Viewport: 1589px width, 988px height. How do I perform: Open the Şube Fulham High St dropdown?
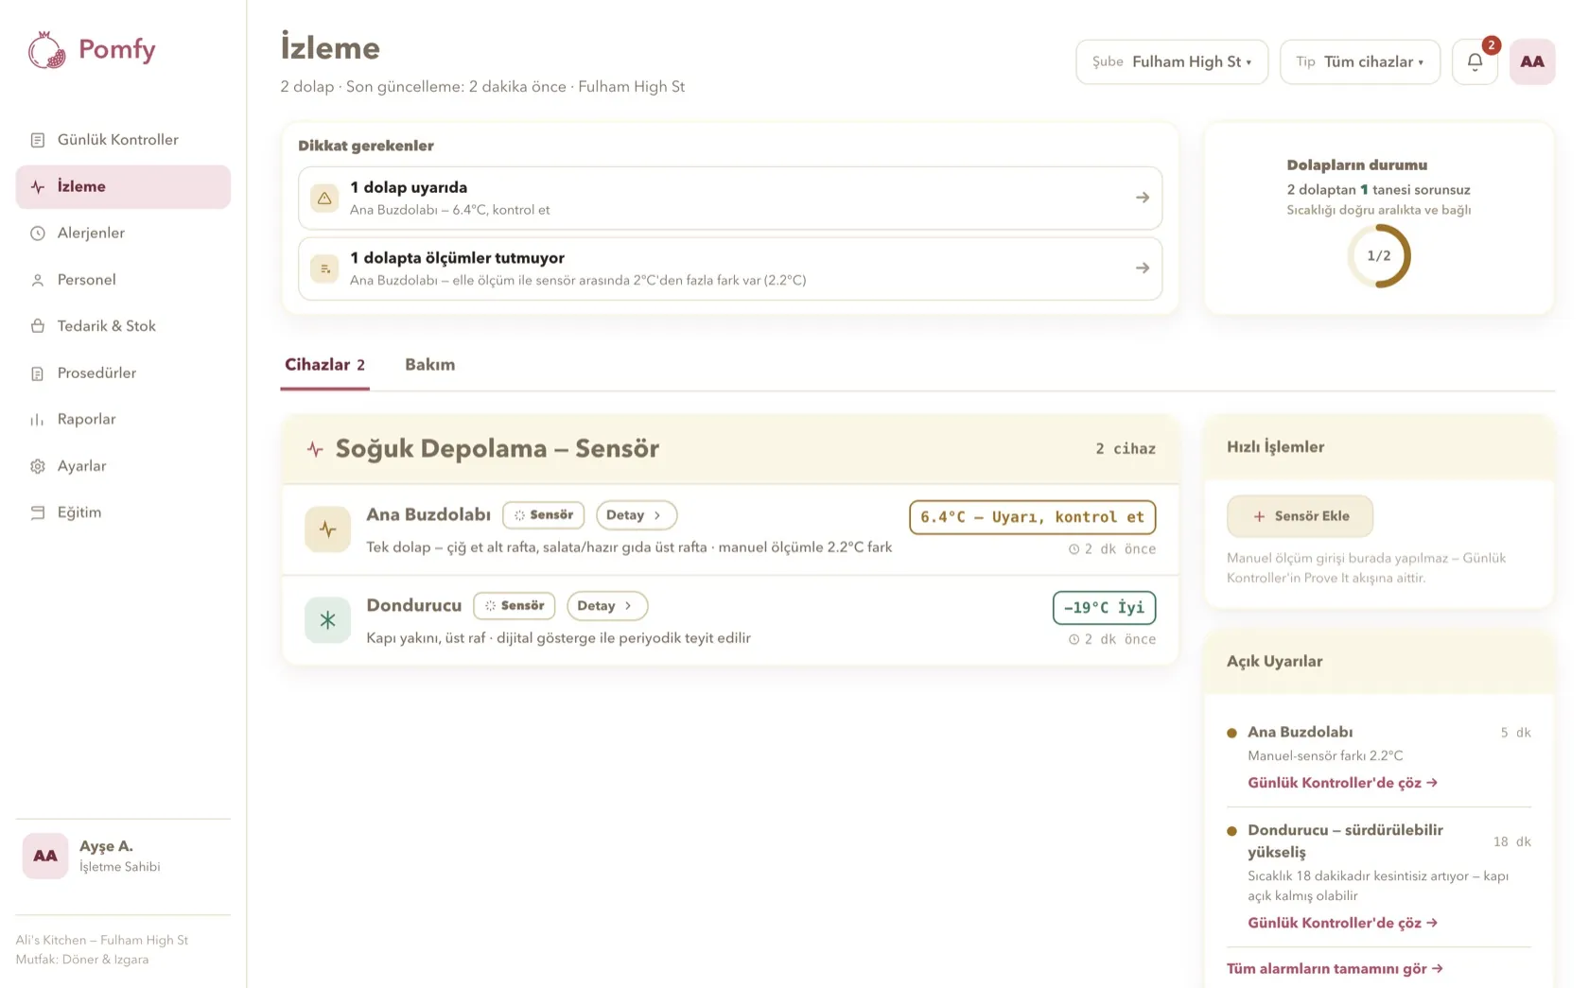(1172, 62)
